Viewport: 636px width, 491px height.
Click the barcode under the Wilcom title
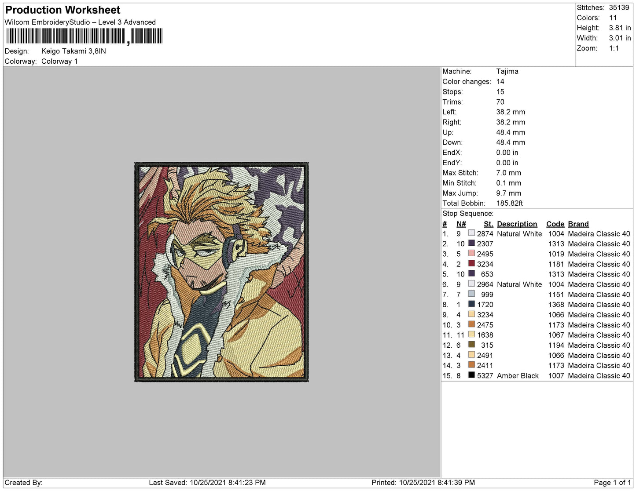click(x=85, y=36)
